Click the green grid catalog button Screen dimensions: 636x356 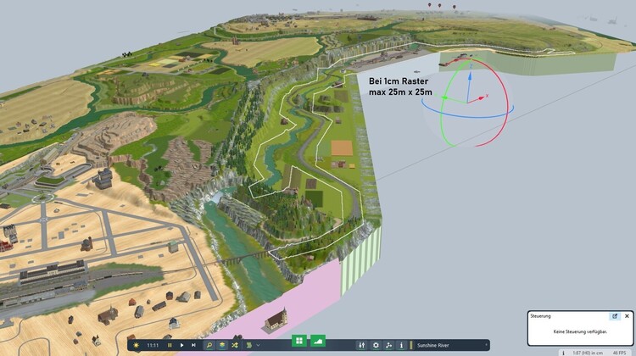299,341
